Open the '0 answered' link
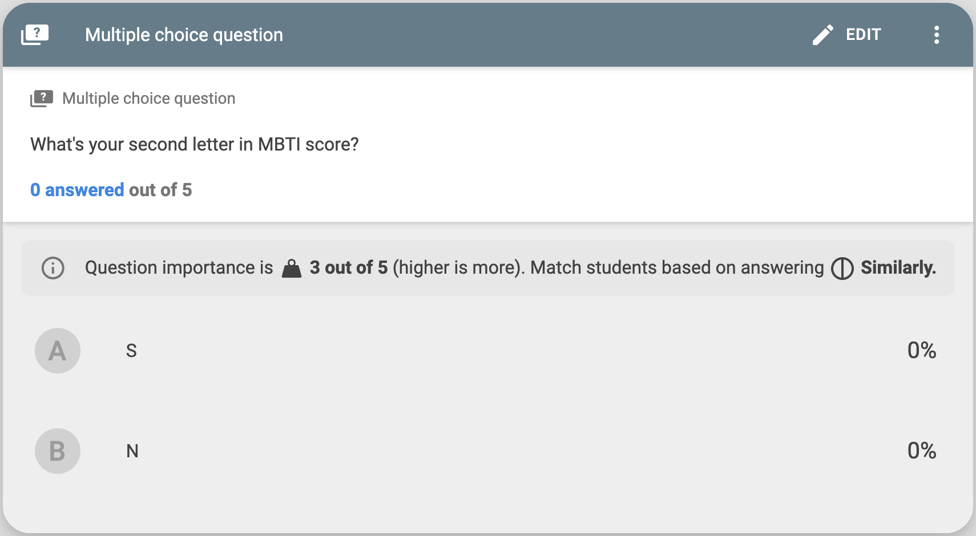The image size is (976, 536). point(77,190)
